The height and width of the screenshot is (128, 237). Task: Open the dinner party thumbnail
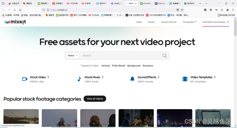tap(136, 118)
